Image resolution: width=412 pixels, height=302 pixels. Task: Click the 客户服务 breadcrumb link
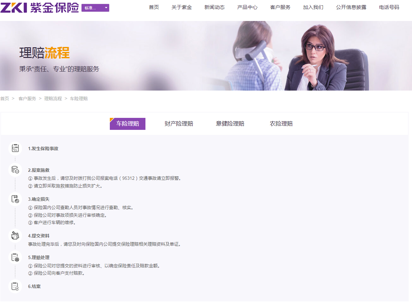pos(27,99)
